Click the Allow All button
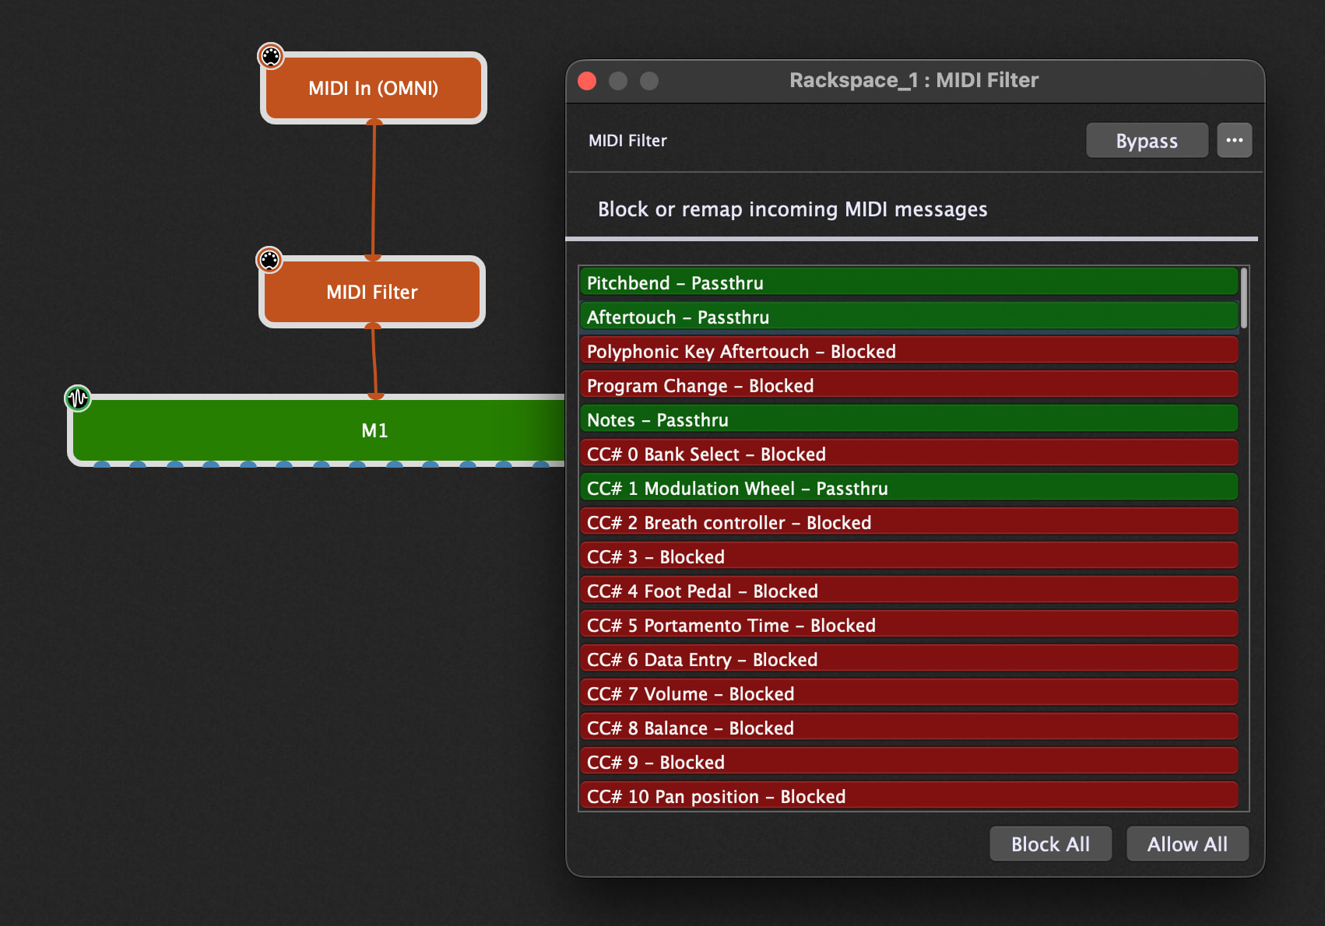The width and height of the screenshot is (1325, 926). pos(1186,844)
